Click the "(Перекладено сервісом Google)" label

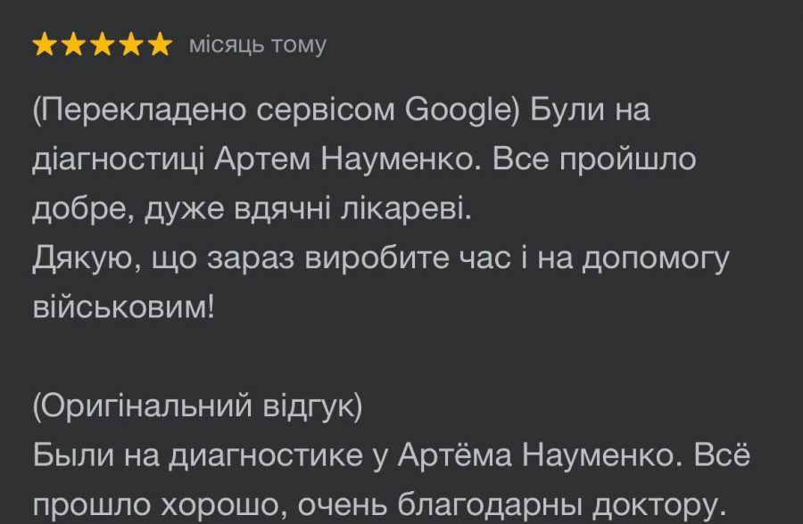(x=277, y=111)
